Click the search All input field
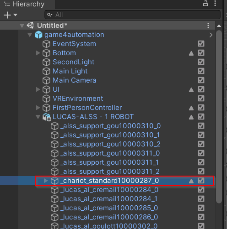The image size is (227, 229). [132, 15]
